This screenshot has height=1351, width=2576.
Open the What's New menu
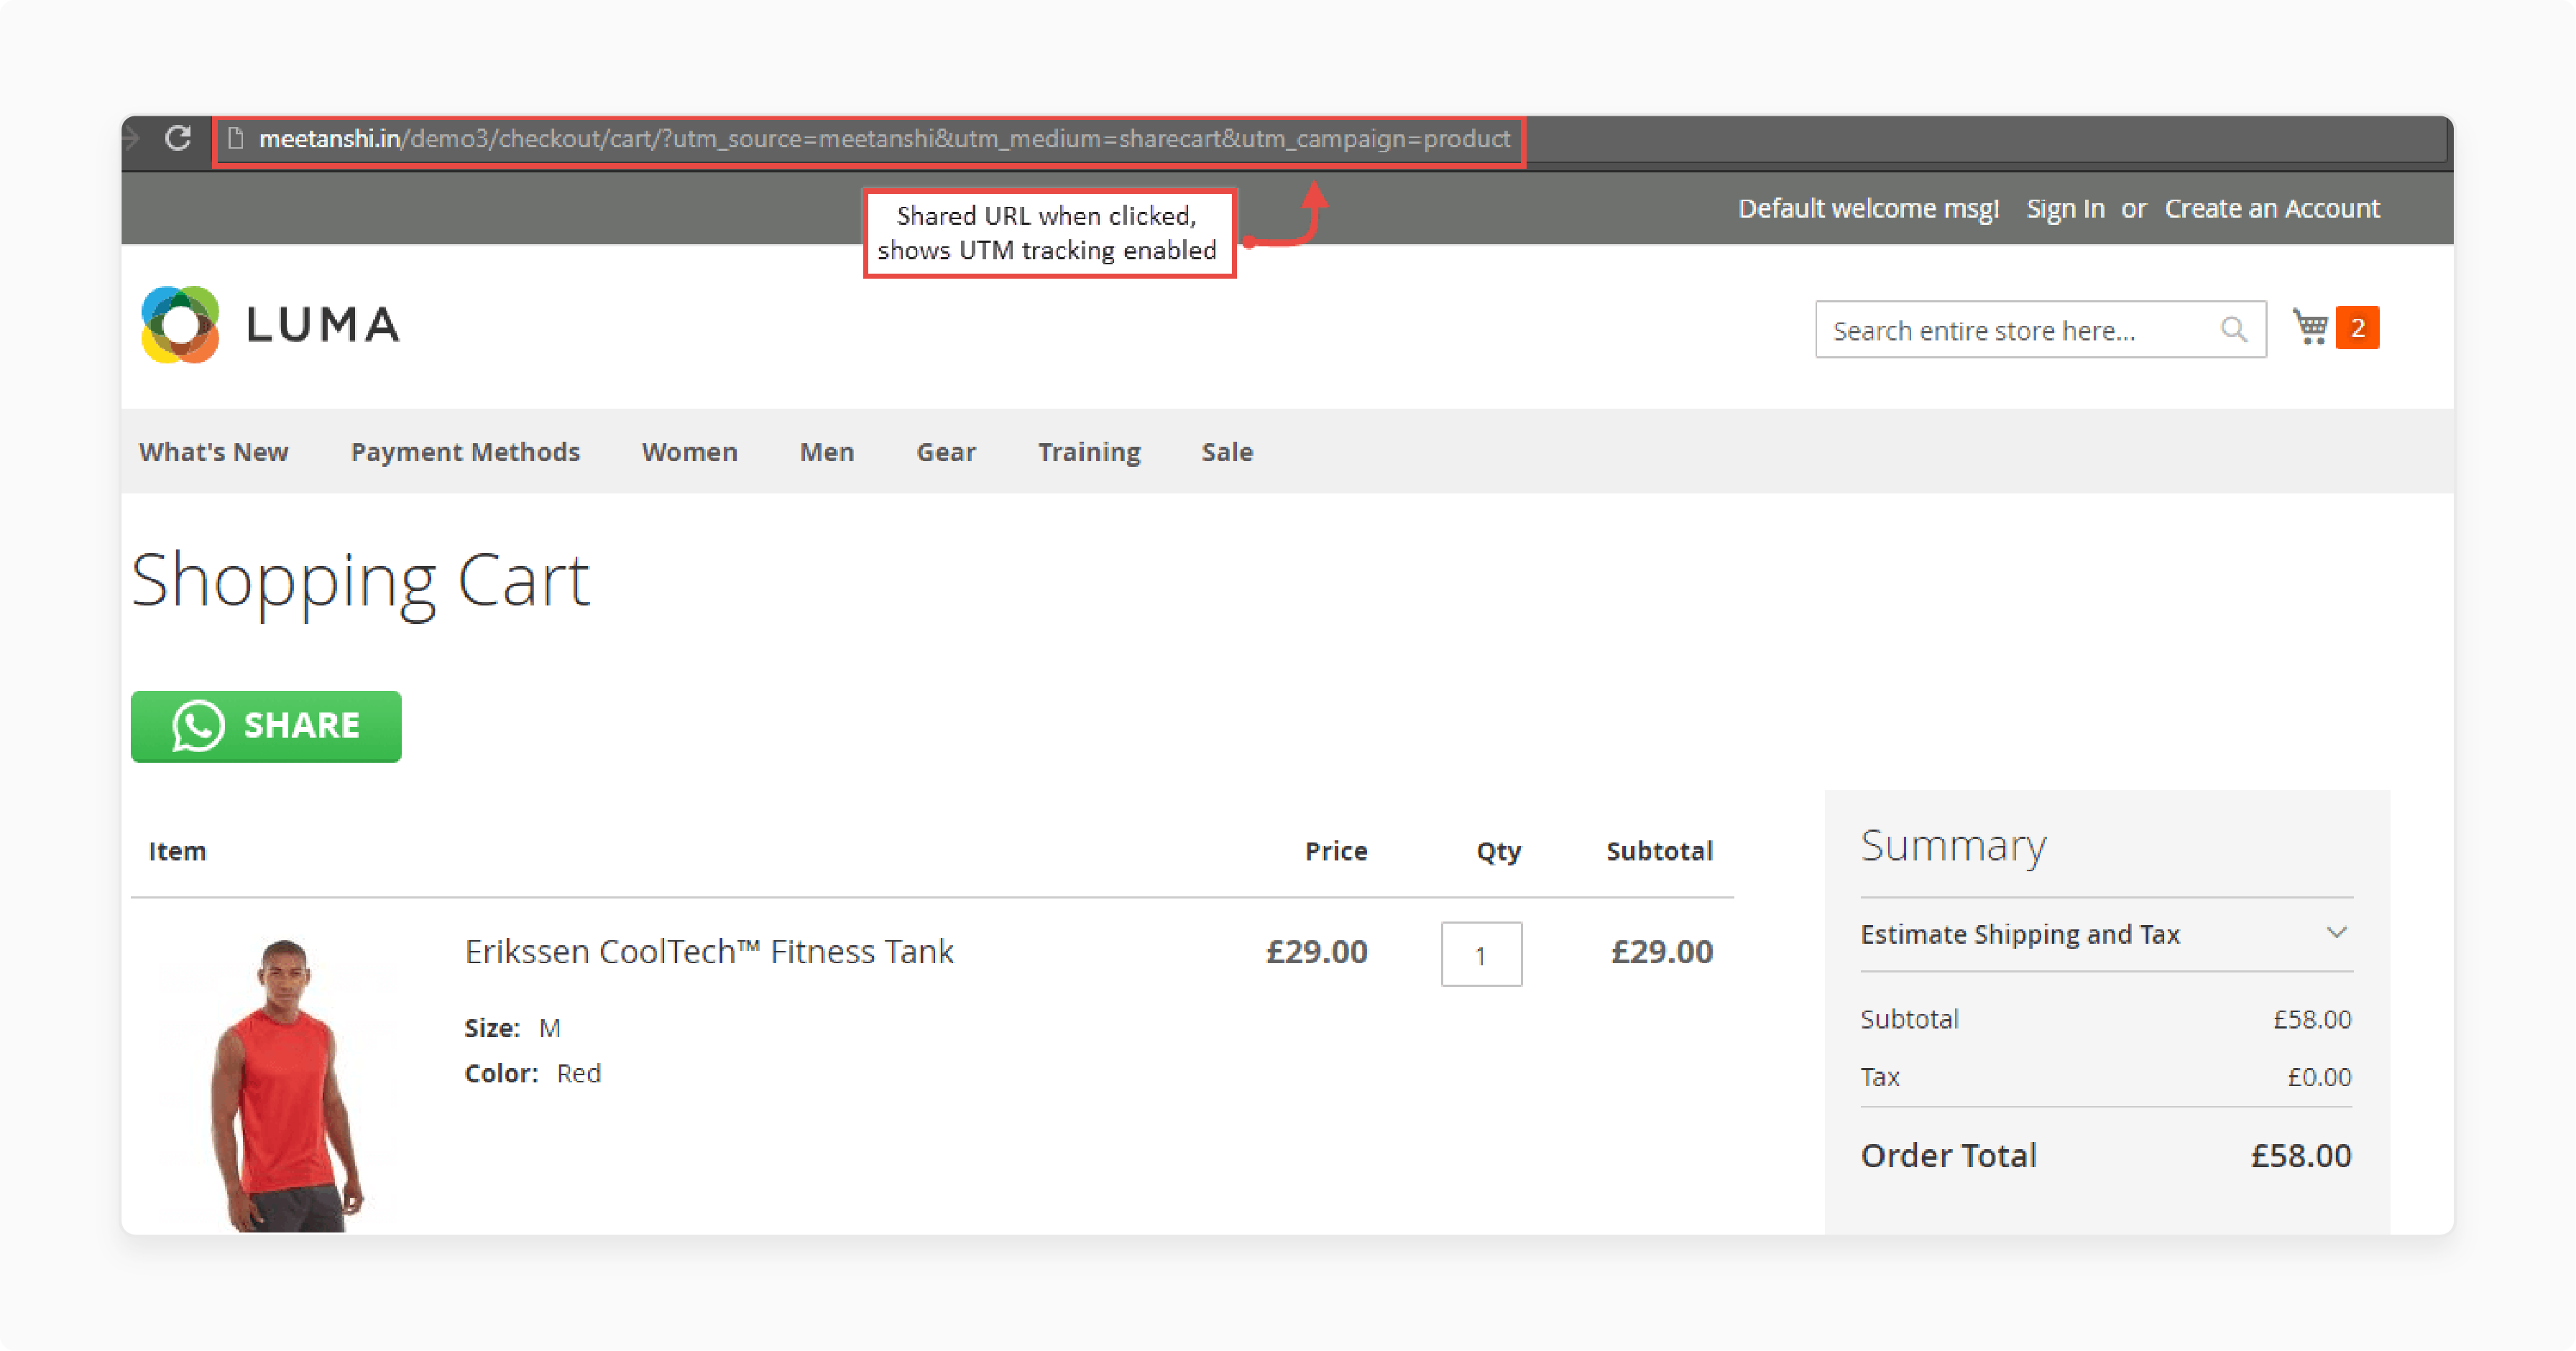point(214,452)
